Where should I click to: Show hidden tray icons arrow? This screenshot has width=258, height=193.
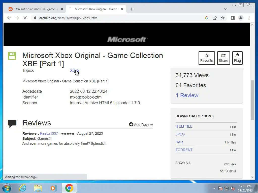tap(214, 188)
